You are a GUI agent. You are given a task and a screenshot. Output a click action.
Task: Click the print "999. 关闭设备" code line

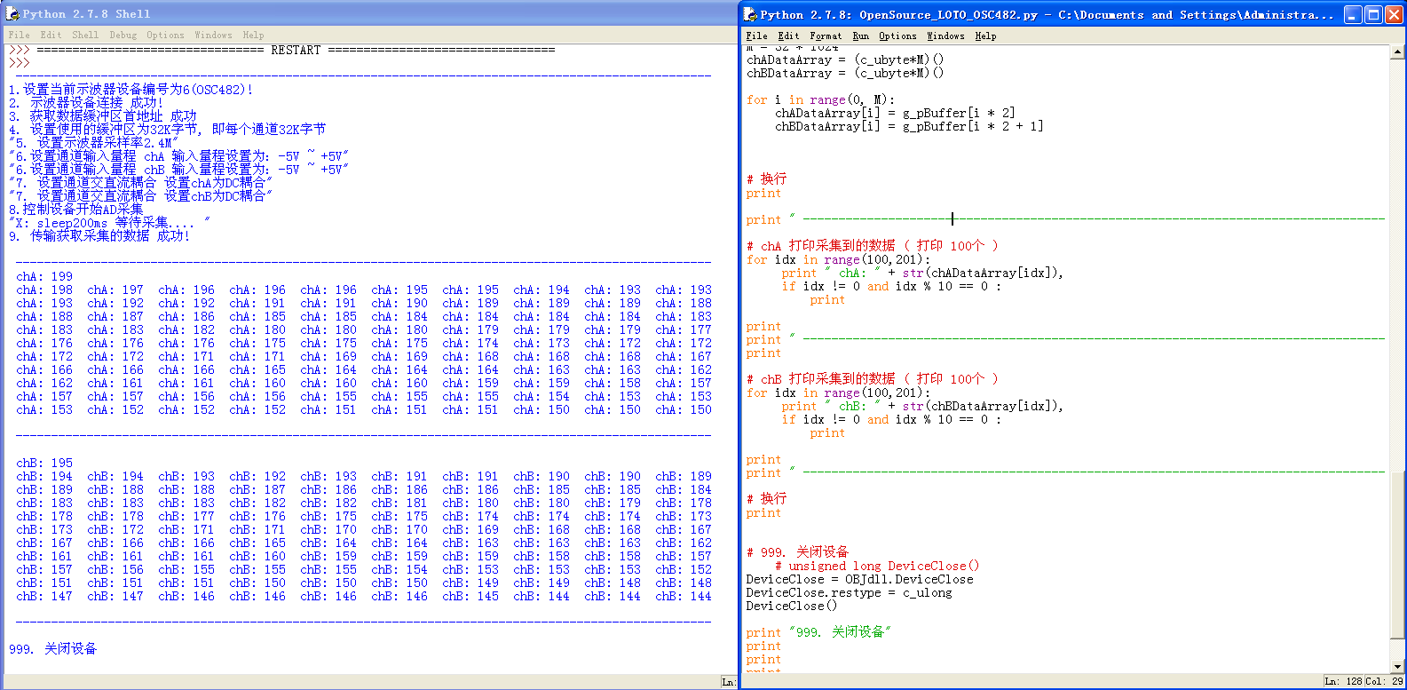(x=818, y=632)
